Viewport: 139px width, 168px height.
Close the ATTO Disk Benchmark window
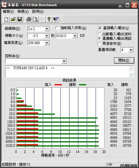tap(134, 5)
